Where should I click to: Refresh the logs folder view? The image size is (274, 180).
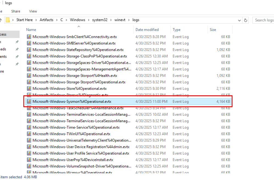(x=246, y=20)
